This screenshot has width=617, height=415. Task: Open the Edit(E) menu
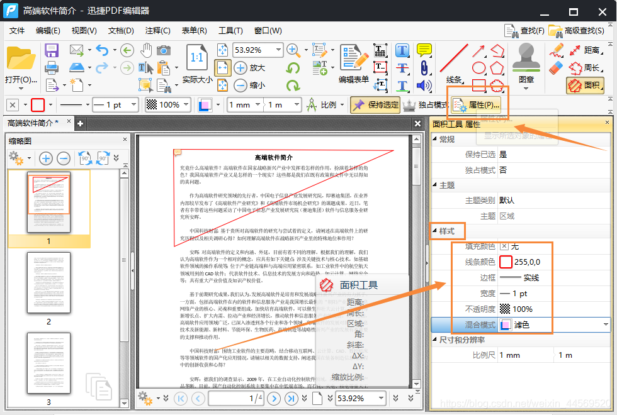point(48,31)
